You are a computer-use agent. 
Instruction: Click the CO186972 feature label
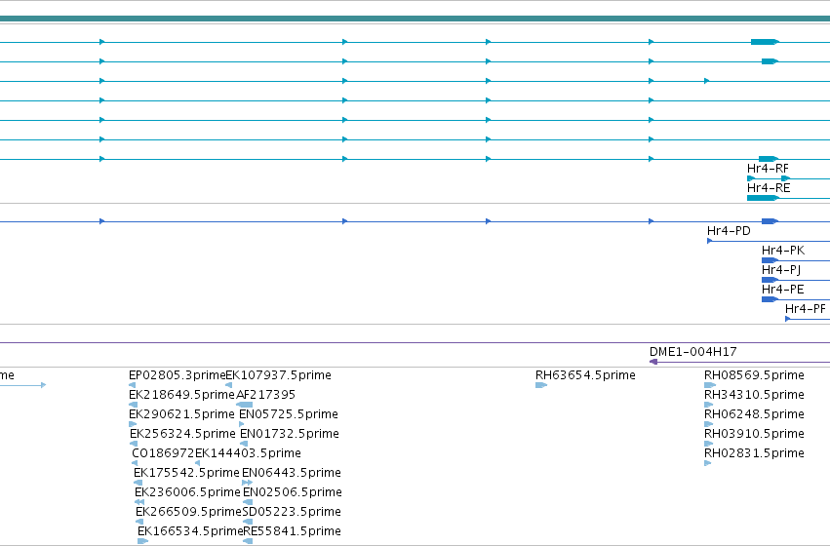coord(163,454)
